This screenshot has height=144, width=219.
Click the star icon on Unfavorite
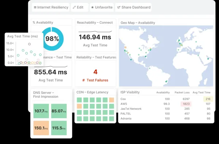pos(92,7)
